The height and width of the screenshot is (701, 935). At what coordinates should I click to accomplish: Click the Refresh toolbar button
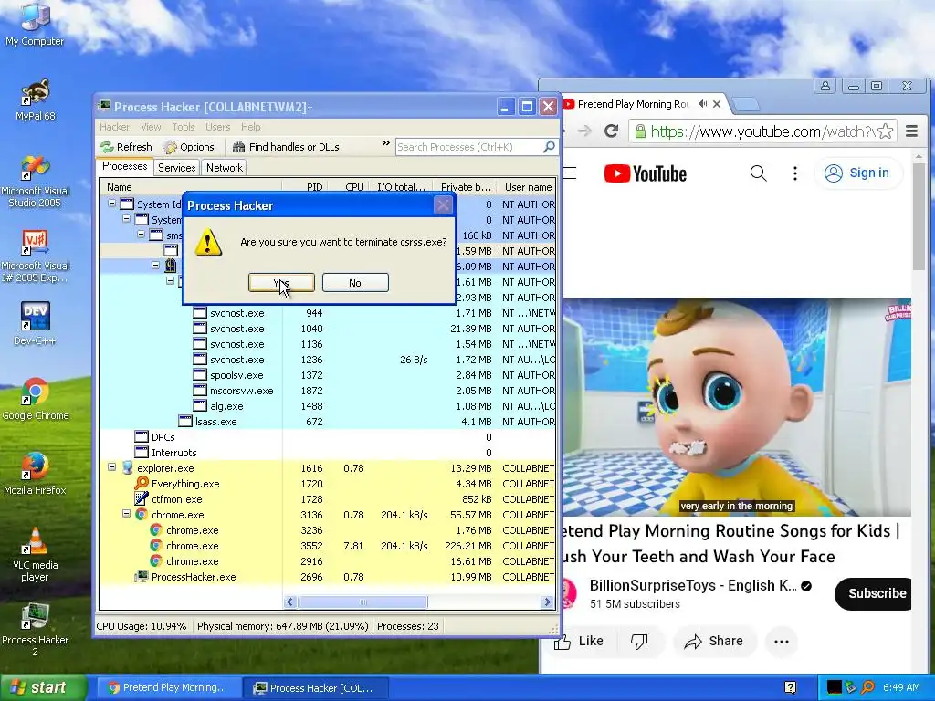point(126,147)
